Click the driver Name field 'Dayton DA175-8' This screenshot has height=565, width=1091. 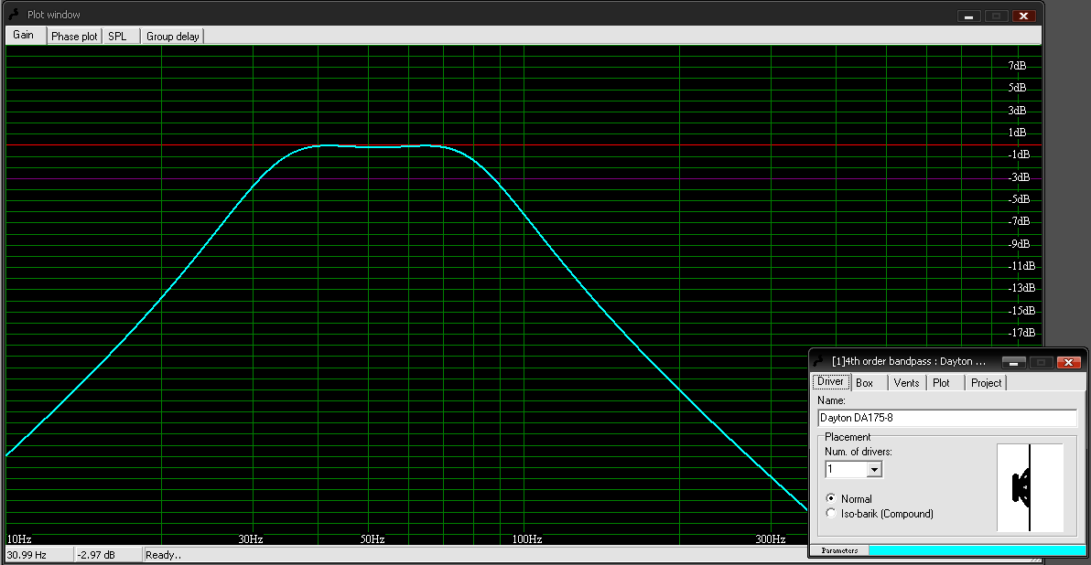(947, 418)
